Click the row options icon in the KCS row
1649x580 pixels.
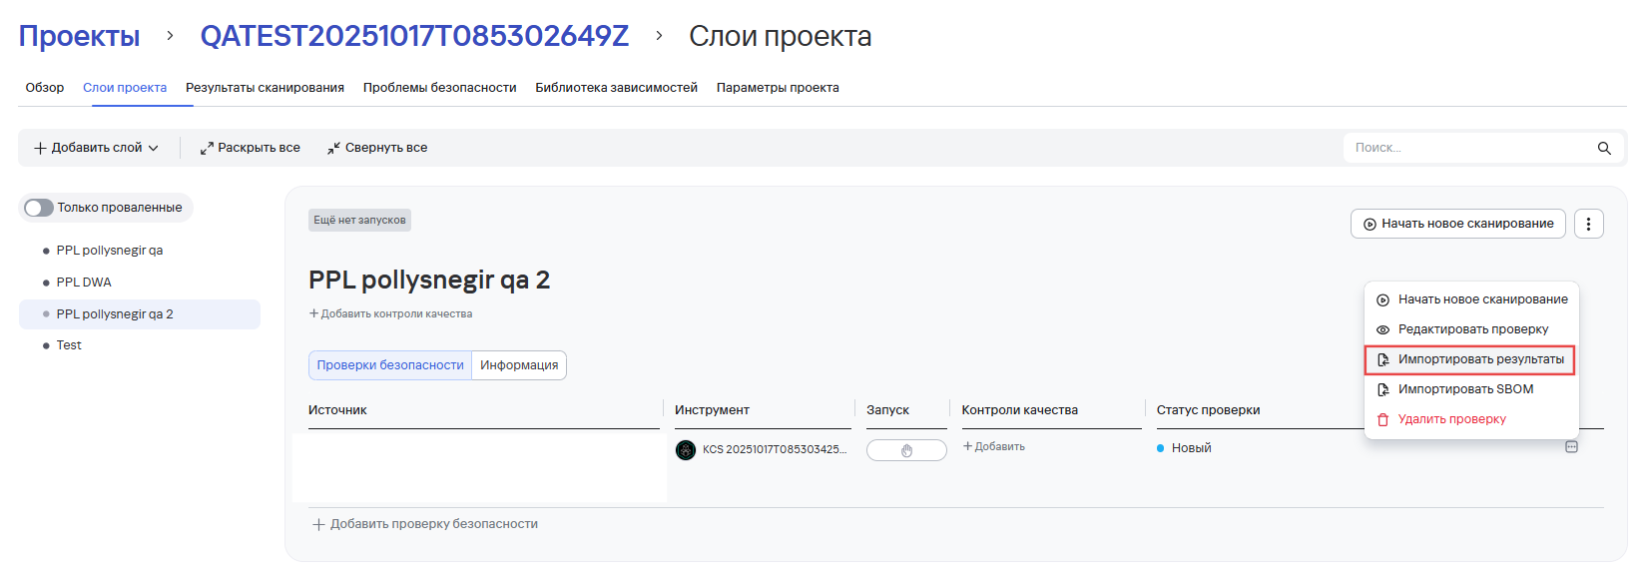click(x=1571, y=447)
